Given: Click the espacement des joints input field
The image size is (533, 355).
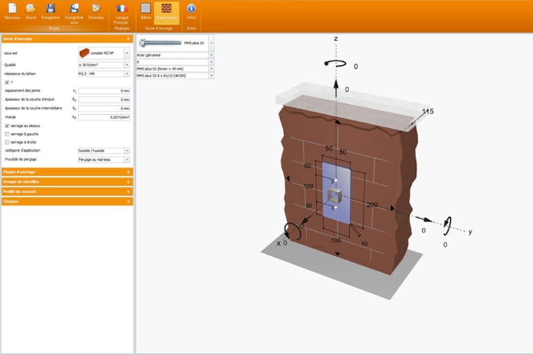Looking at the screenshot, I should pos(104,91).
